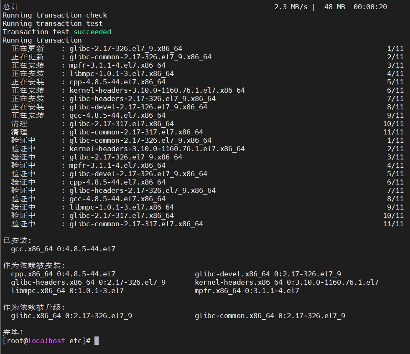Click the '2.3 MB/s' download speed text
Viewport: 410px width, 354px height.
coord(290,7)
